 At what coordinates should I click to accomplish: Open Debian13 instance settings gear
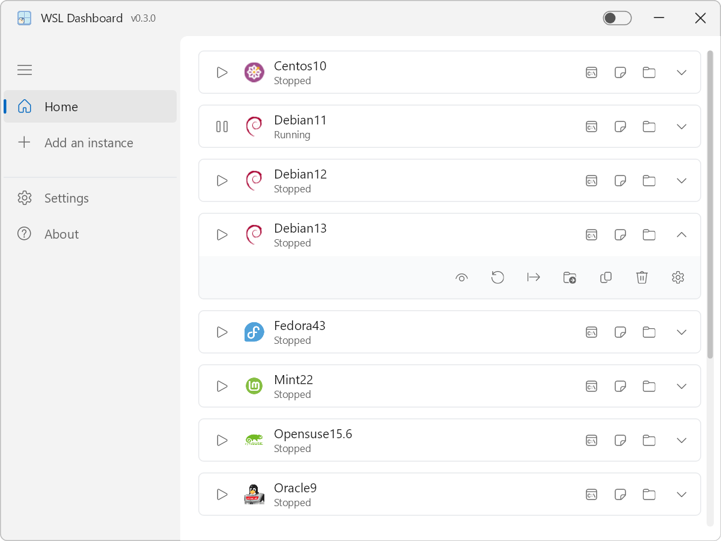(x=678, y=277)
